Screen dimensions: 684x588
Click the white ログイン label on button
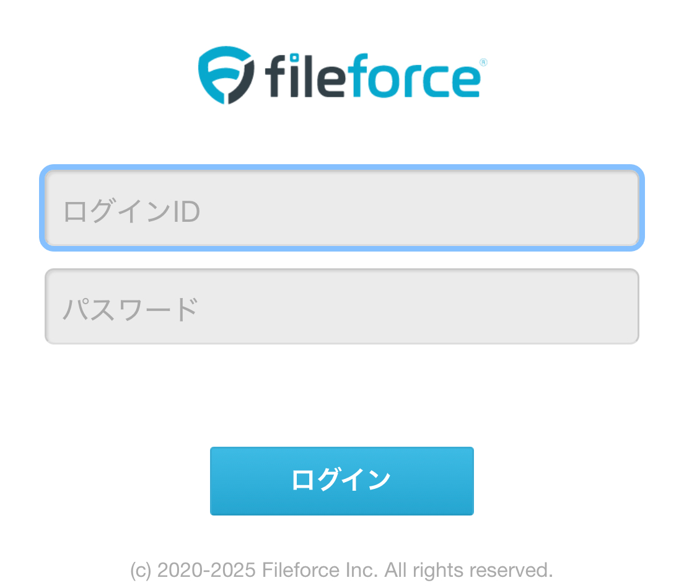coord(341,480)
